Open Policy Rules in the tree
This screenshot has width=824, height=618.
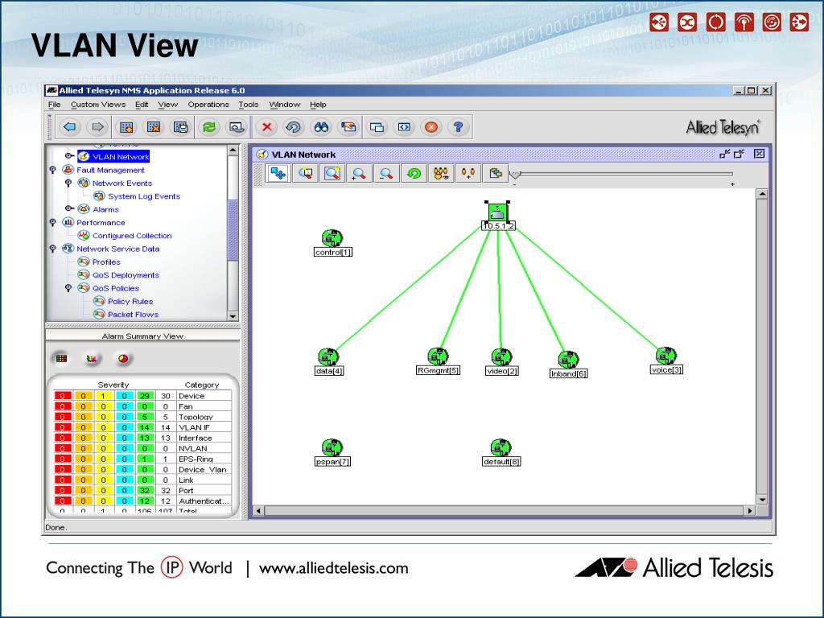coord(130,301)
